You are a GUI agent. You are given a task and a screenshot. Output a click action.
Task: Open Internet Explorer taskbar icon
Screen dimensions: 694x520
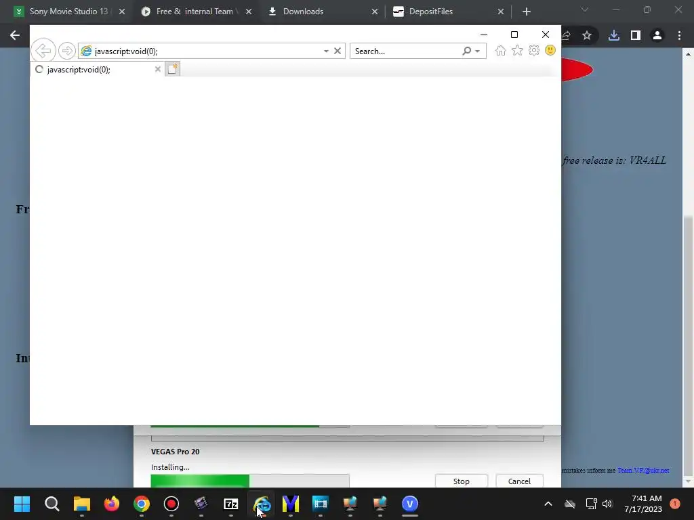(261, 504)
